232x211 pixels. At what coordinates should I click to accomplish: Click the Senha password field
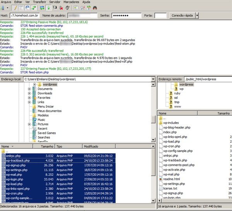[126, 16]
